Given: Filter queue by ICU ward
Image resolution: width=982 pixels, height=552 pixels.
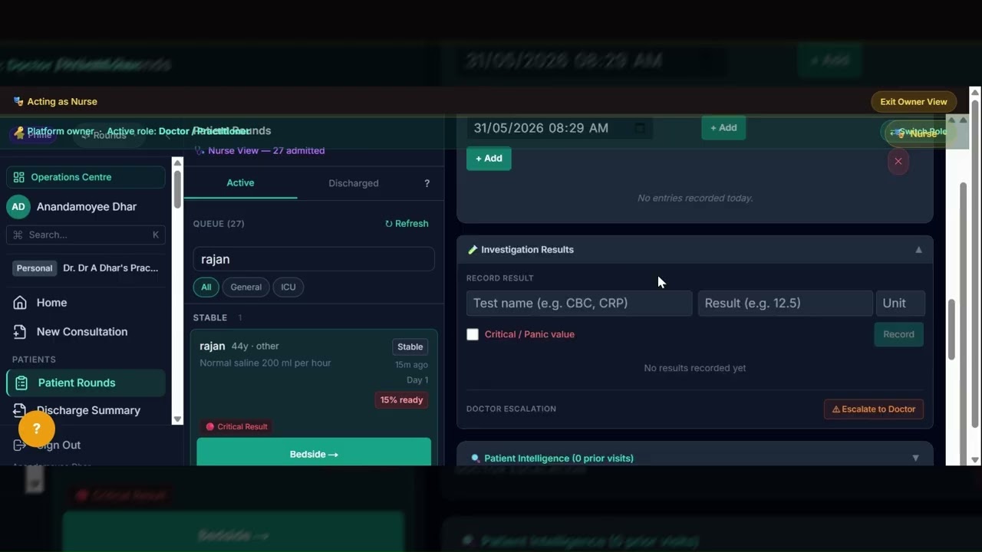Looking at the screenshot, I should pos(288,287).
